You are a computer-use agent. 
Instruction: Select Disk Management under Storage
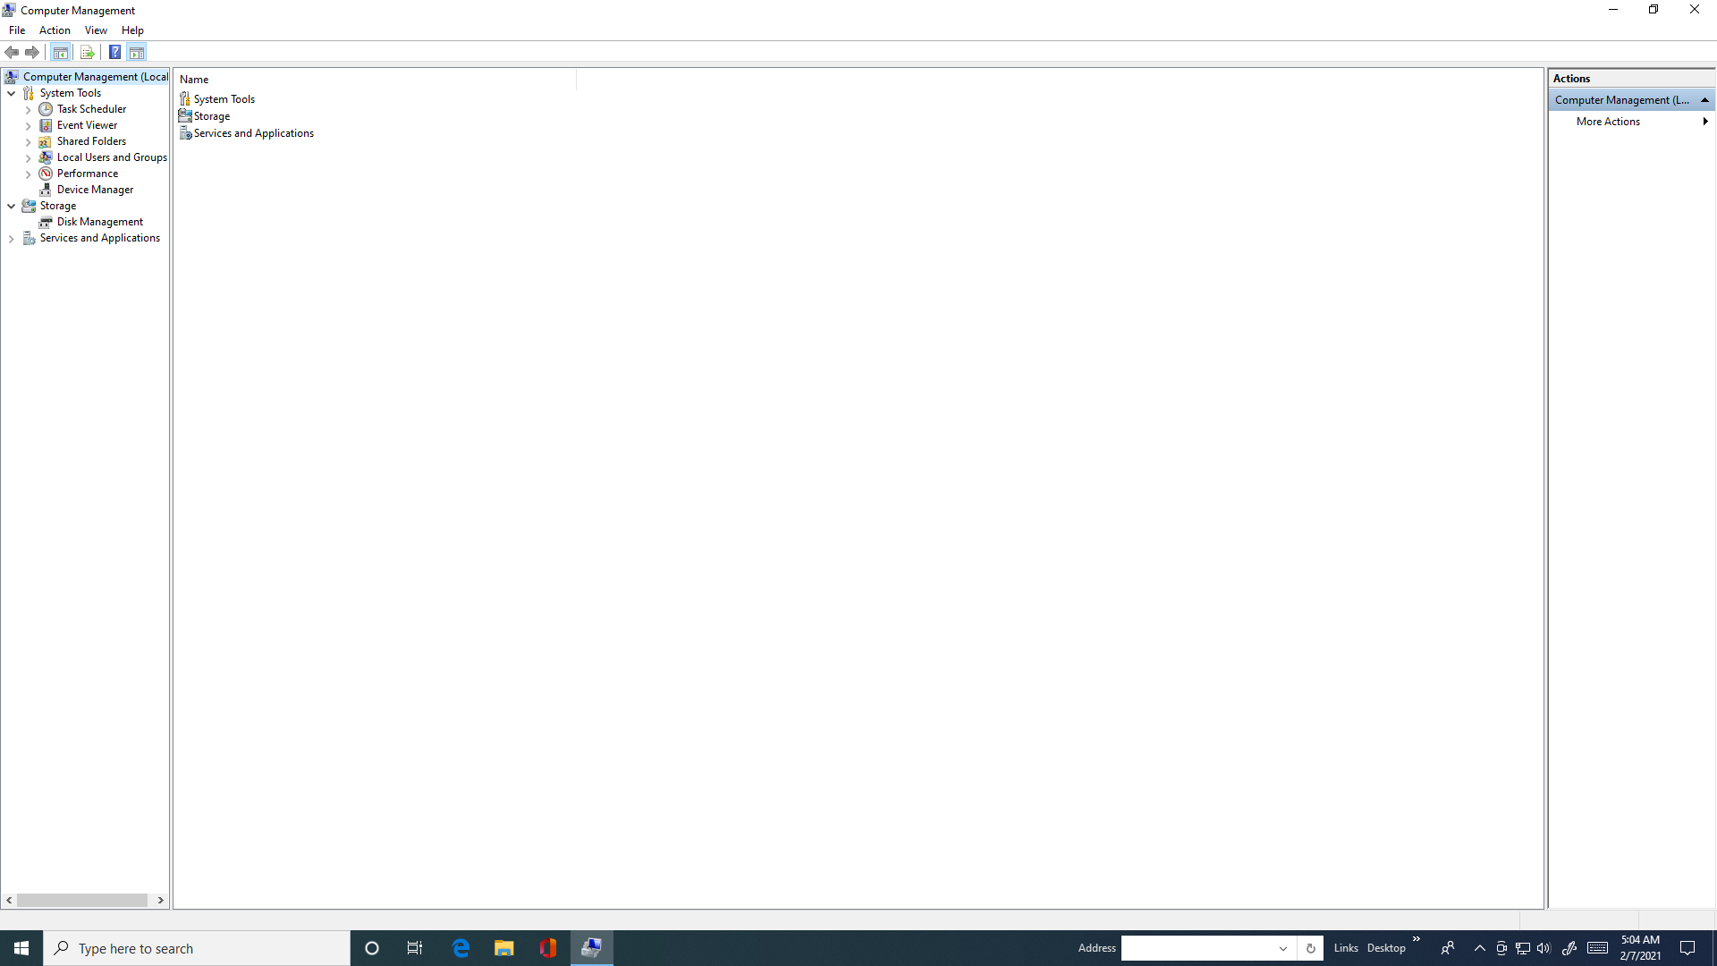(x=99, y=222)
